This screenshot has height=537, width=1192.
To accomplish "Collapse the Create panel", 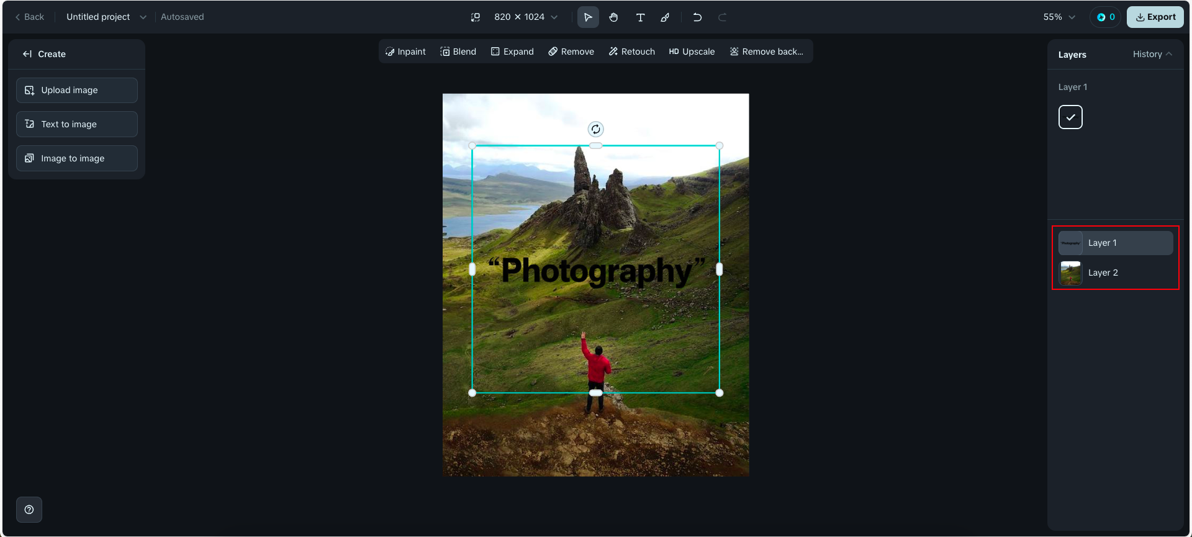I will tap(27, 54).
